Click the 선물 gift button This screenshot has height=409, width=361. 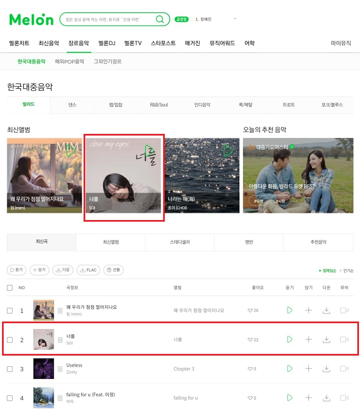pyautogui.click(x=113, y=270)
